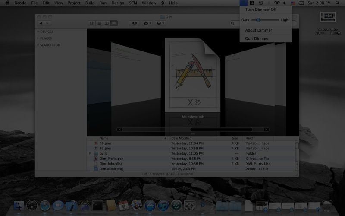Switch Finder to Cover Flow view

tap(114, 23)
